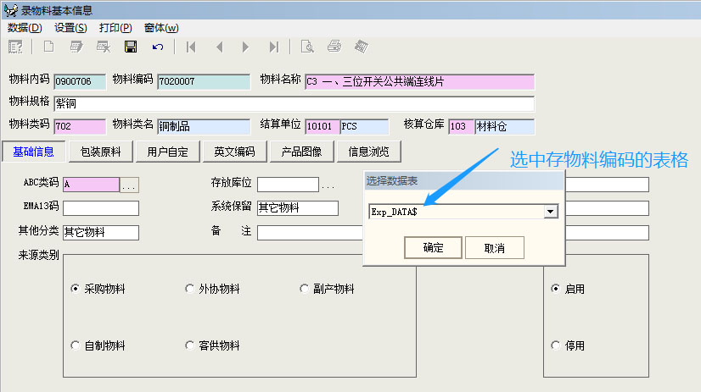The height and width of the screenshot is (392, 701).
Task: Select the 外协物料 radio option
Action: [190, 289]
